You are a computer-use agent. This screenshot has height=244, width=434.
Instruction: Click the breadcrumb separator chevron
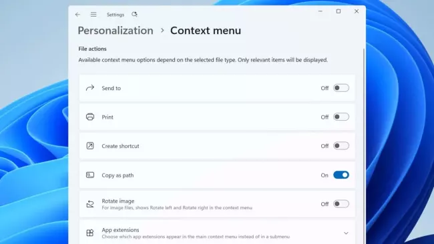162,31
